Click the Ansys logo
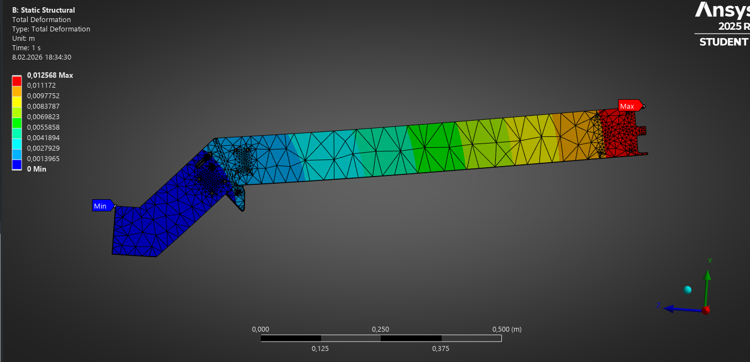The height and width of the screenshot is (362, 750). tap(722, 10)
